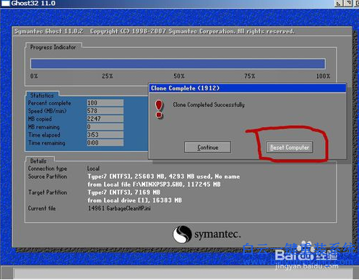Click the Ghost32 window system icon

[6, 4]
